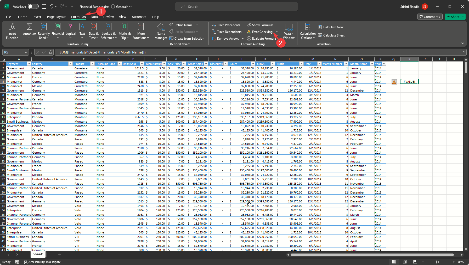
Task: Click the Calculate Now icon
Action: click(x=320, y=27)
